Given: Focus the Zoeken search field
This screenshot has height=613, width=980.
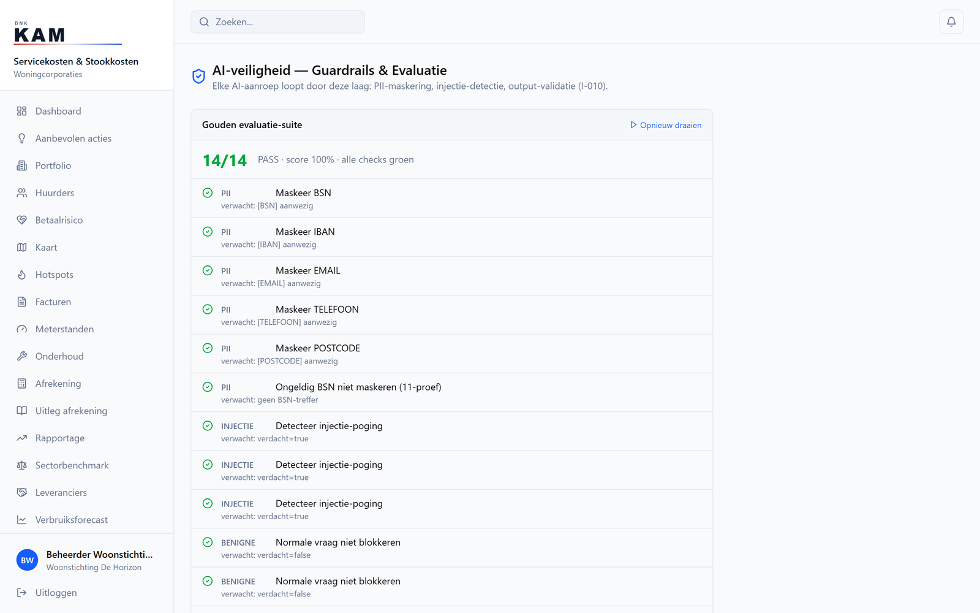Looking at the screenshot, I should (x=277, y=22).
